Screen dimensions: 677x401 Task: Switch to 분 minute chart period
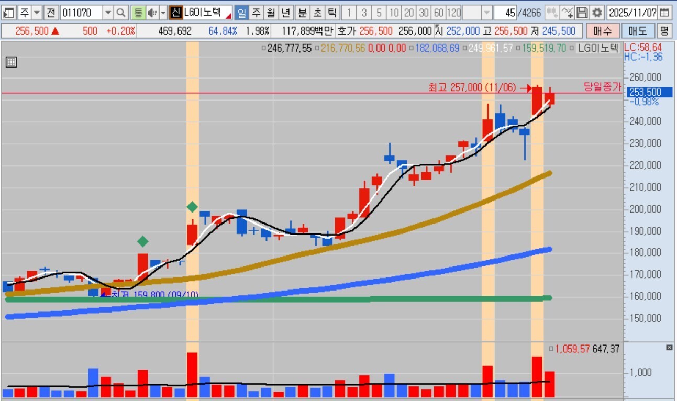[x=303, y=12]
